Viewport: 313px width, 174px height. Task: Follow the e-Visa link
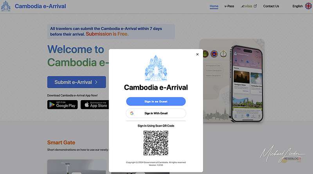pyautogui.click(x=246, y=6)
